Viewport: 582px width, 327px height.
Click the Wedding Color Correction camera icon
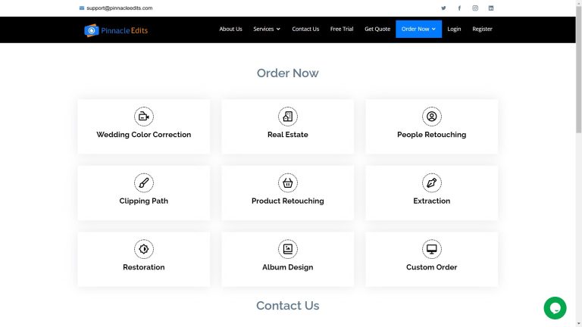tap(143, 116)
